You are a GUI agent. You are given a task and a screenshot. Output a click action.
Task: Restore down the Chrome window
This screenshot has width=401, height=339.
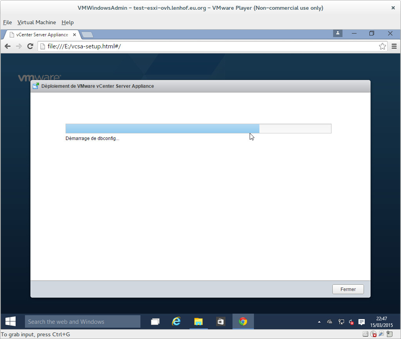point(372,33)
